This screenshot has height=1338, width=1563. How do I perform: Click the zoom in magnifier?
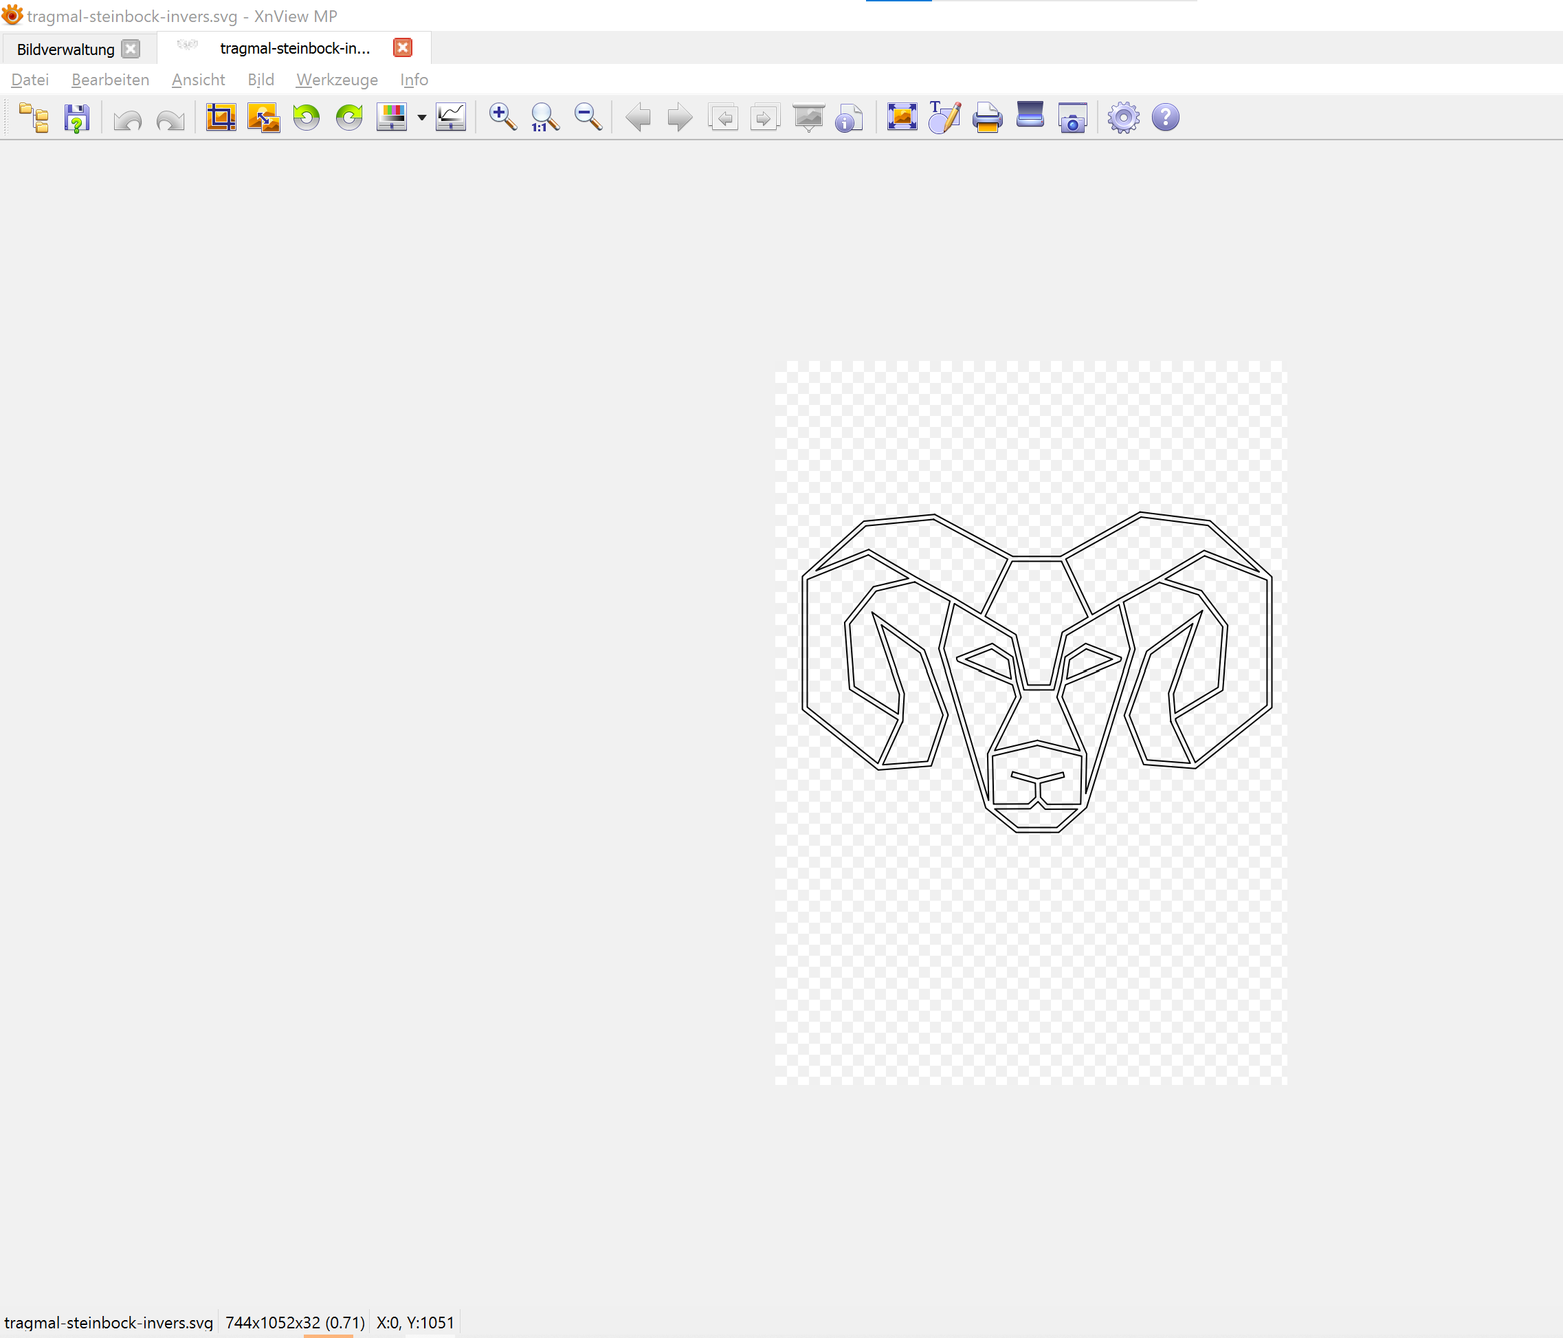coord(502,118)
